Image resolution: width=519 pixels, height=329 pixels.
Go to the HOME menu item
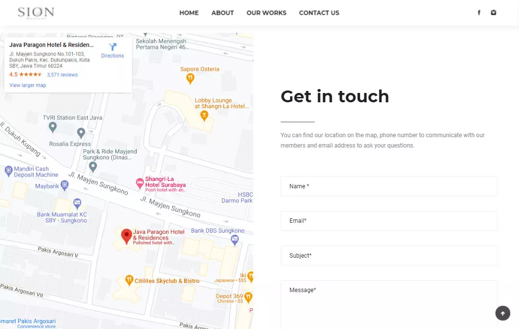[189, 13]
